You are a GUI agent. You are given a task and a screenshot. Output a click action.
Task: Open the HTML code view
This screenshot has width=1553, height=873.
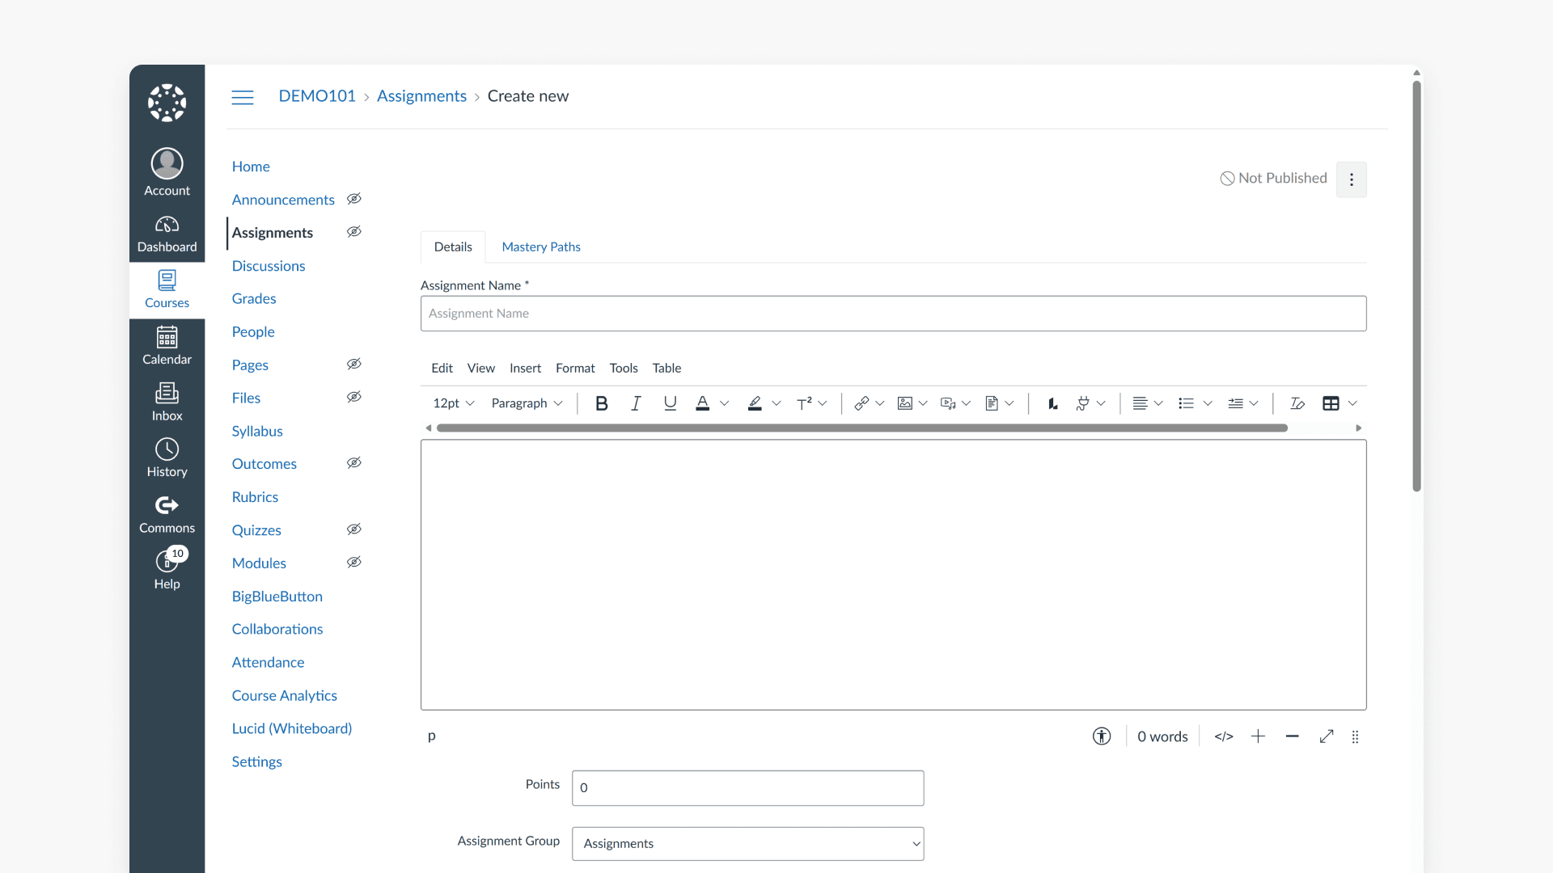coord(1224,736)
